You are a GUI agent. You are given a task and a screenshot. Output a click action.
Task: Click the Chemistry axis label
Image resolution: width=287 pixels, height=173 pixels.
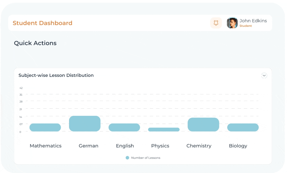199,146
